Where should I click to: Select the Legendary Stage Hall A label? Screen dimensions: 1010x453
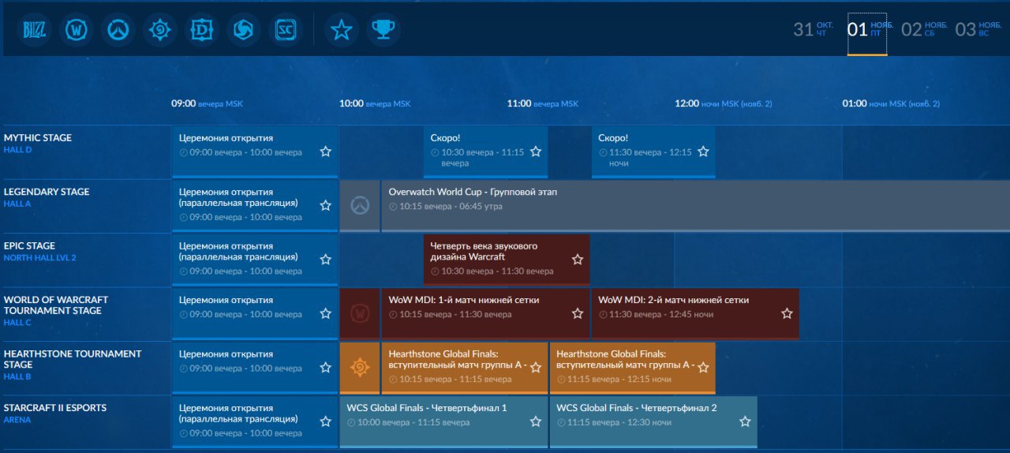pyautogui.click(x=47, y=197)
